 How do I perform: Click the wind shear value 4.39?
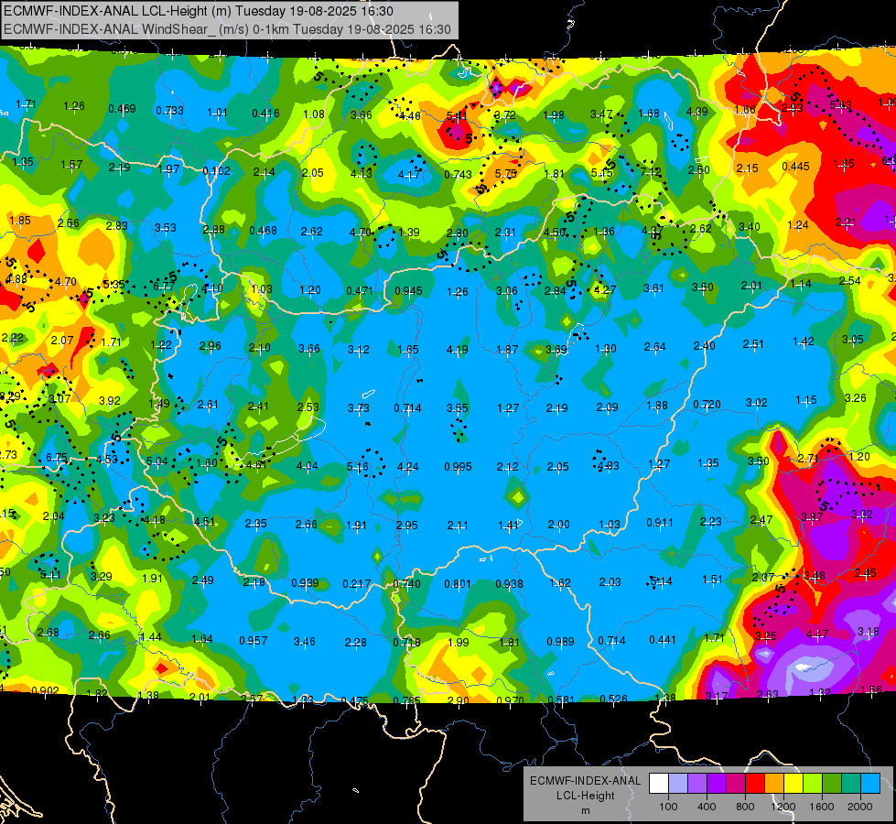click(x=697, y=112)
